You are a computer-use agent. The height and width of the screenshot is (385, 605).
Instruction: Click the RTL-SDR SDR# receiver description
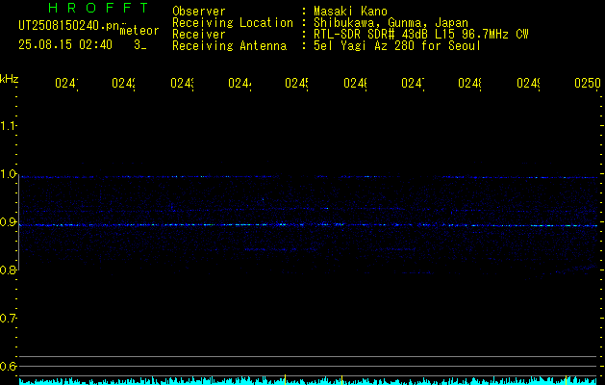coord(354,35)
